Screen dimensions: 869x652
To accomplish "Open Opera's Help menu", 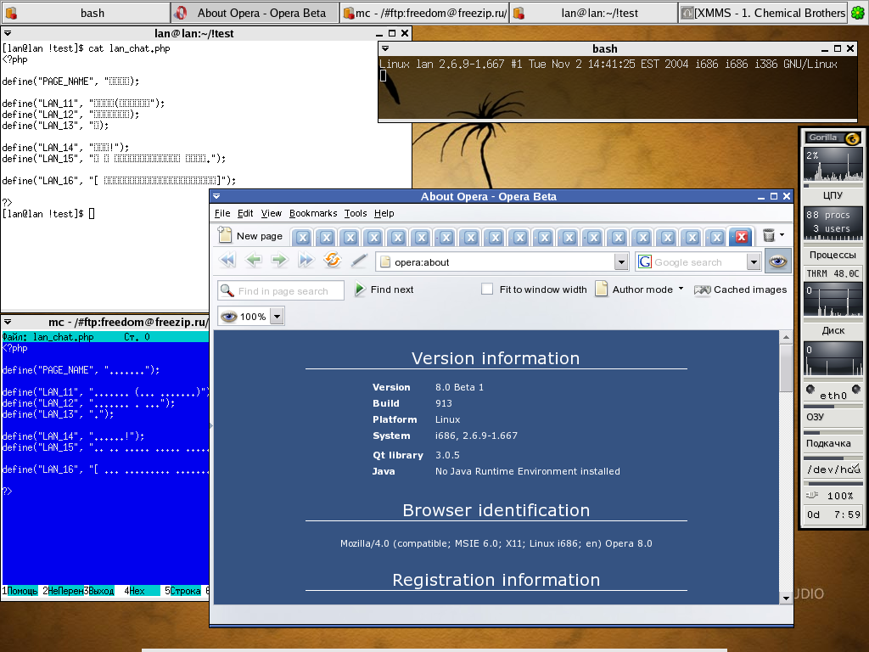I will [x=384, y=213].
